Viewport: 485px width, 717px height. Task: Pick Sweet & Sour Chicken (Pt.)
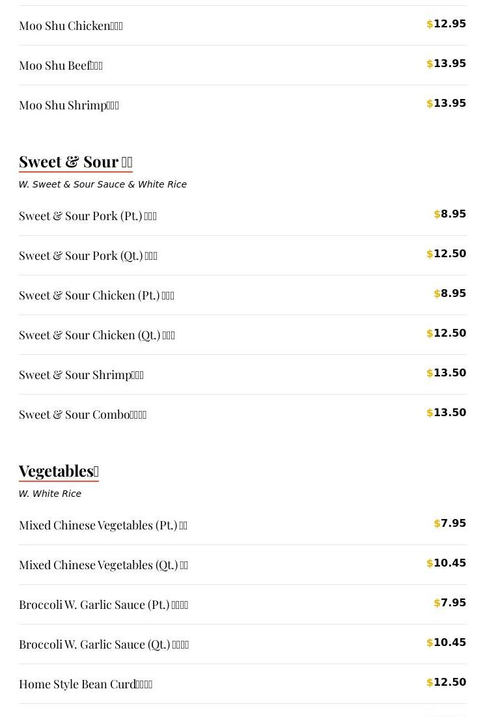click(x=96, y=296)
